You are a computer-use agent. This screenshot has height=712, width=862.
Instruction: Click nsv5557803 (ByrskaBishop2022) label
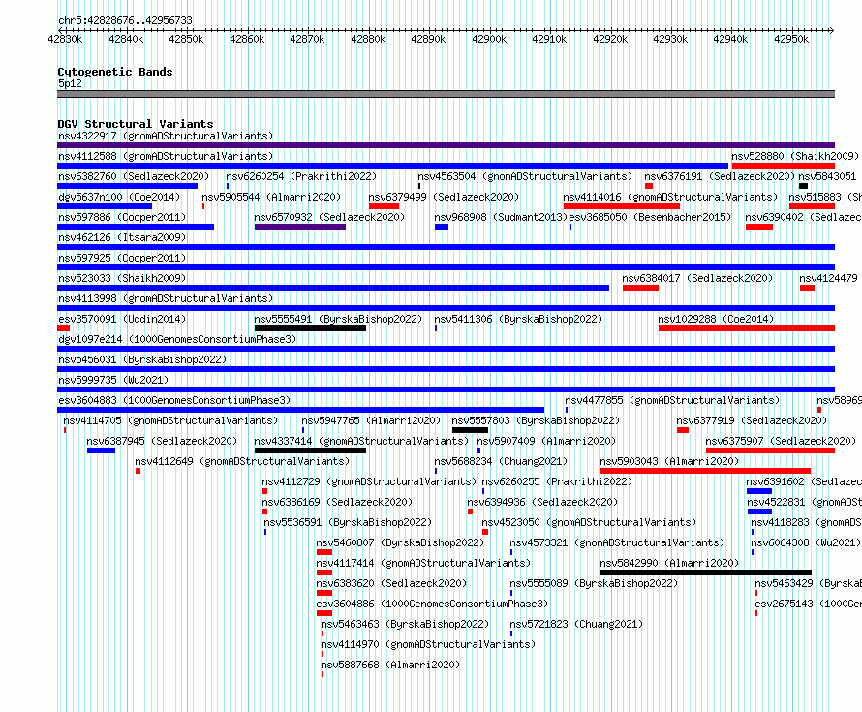pos(536,420)
